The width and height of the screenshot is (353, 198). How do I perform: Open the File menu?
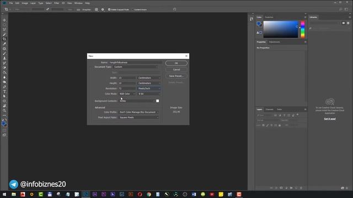11,3
